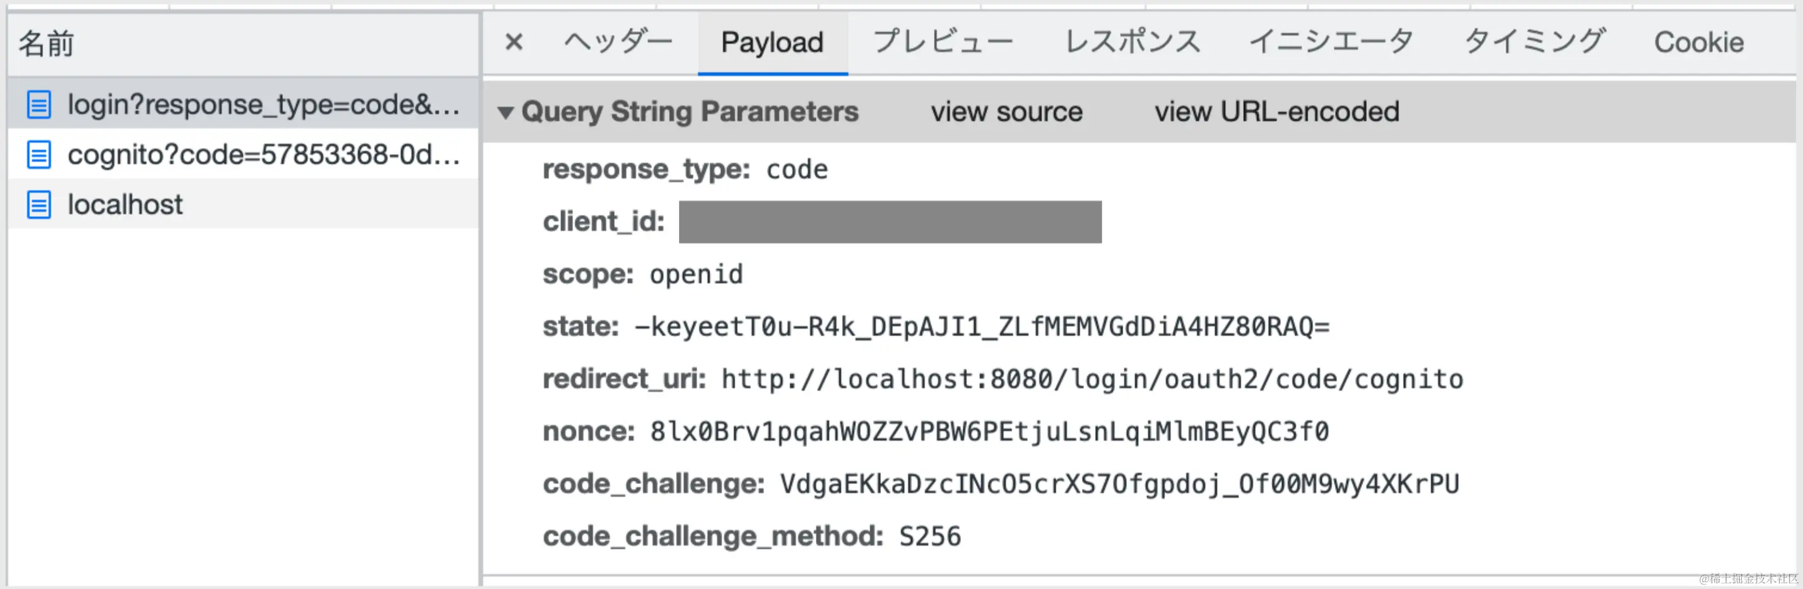1803x589 pixels.
Task: Select the cognito?code request row
Action: point(263,154)
